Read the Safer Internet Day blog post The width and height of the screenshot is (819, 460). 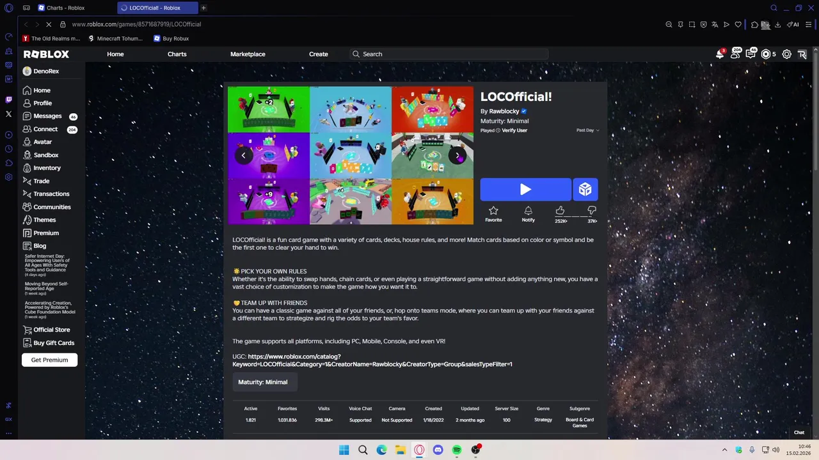[x=49, y=264]
